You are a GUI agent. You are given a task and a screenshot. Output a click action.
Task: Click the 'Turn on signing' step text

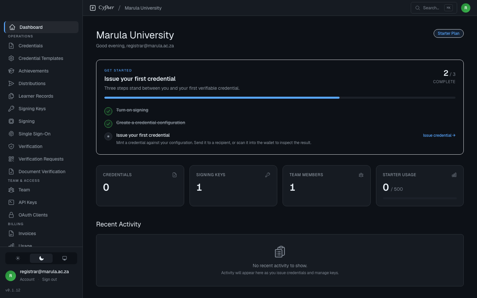(132, 110)
